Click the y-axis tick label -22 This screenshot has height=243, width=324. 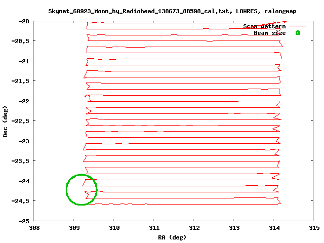point(24,101)
